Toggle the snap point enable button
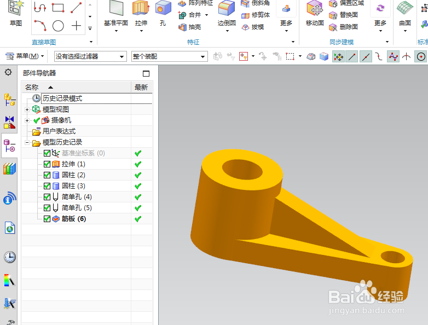The image size is (428, 325). [x=338, y=57]
